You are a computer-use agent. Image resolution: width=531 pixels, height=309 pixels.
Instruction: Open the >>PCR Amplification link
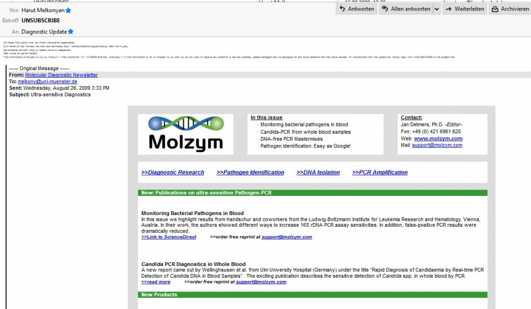point(380,172)
